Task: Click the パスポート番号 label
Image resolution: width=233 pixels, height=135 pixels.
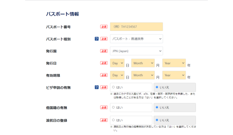Action: pos(58,27)
